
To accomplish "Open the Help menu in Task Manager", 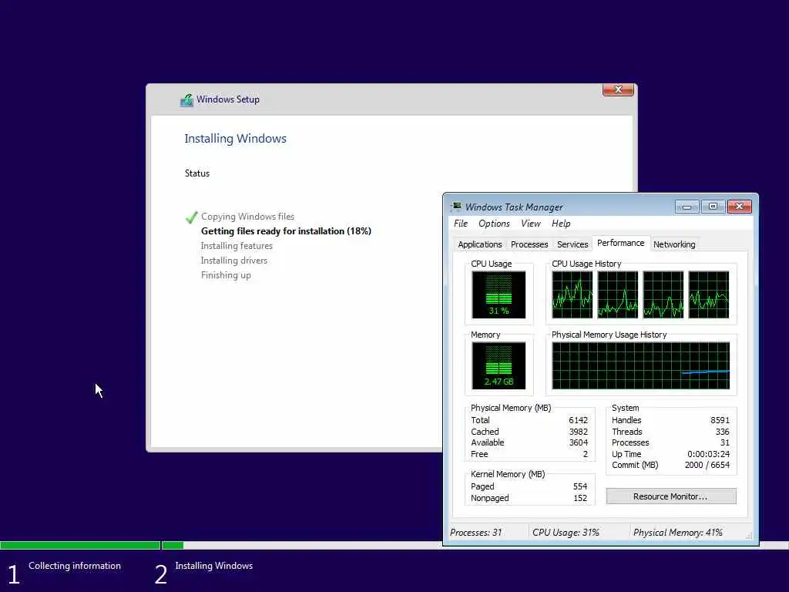I will pyautogui.click(x=561, y=224).
